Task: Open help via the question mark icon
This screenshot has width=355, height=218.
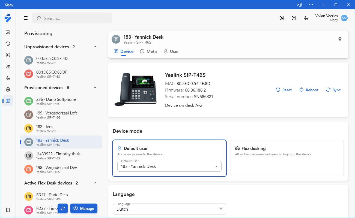Action: pos(294,18)
